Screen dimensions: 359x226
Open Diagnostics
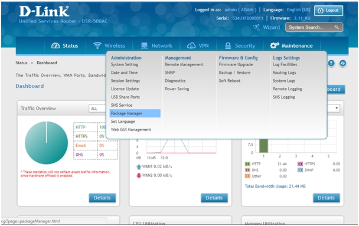tap(175, 81)
